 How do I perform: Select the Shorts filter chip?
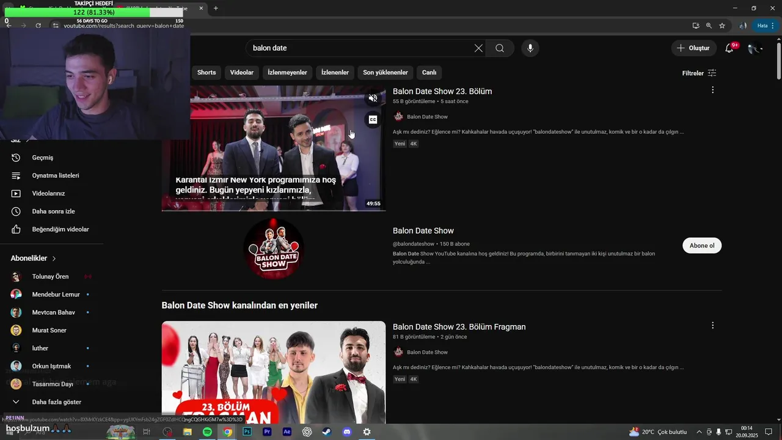(206, 73)
